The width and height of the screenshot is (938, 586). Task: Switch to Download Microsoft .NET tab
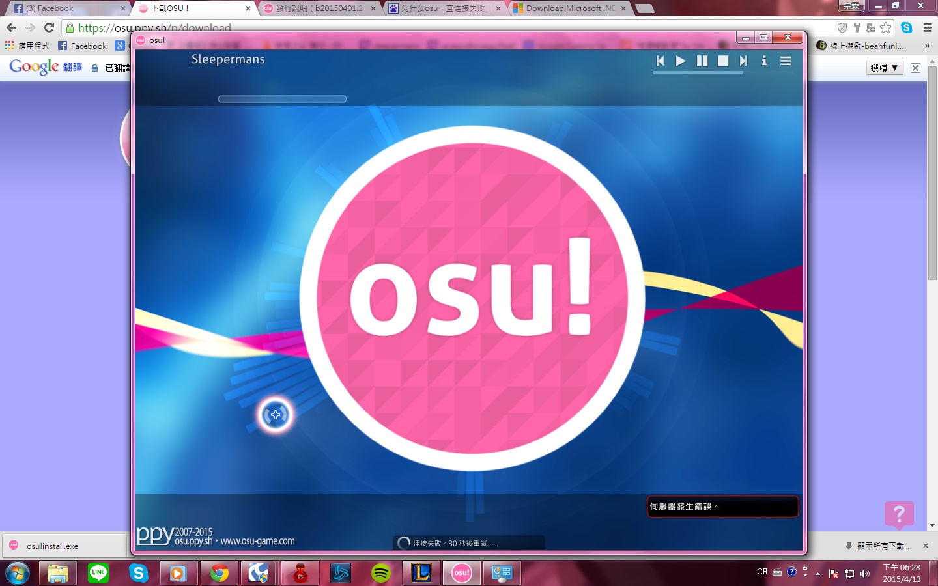tap(570, 8)
